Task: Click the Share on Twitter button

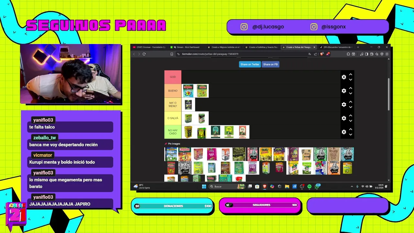Action: click(250, 64)
